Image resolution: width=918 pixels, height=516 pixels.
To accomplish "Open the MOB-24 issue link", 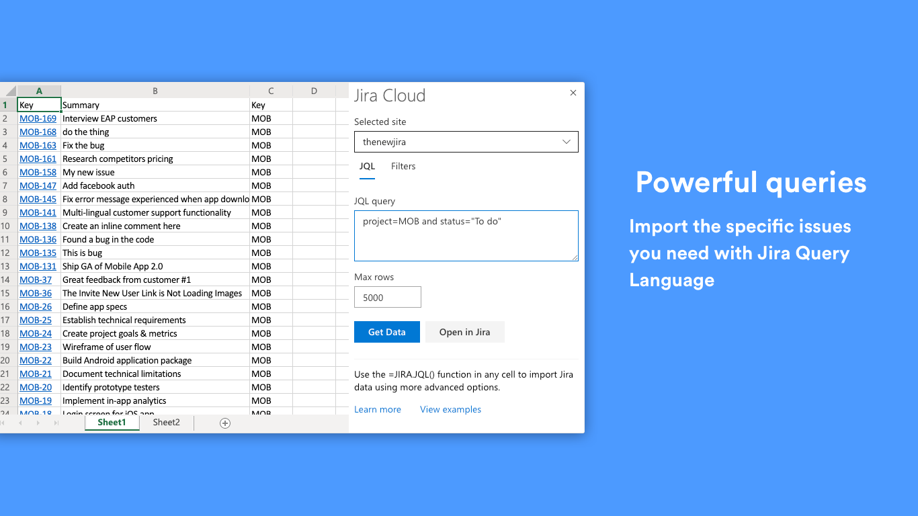I will (x=36, y=333).
